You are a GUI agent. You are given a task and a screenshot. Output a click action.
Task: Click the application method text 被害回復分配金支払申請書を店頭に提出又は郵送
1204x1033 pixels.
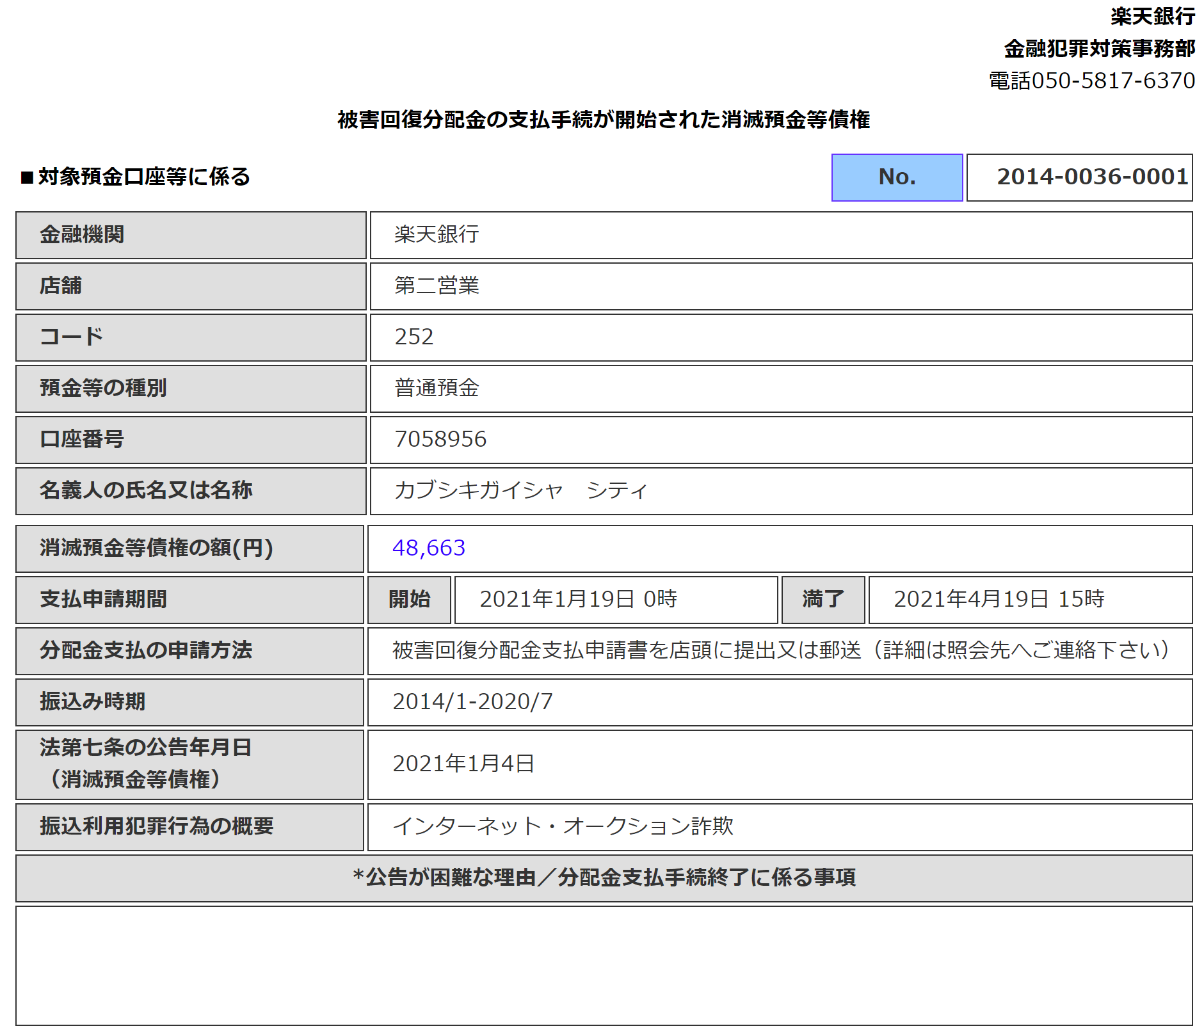(x=627, y=650)
